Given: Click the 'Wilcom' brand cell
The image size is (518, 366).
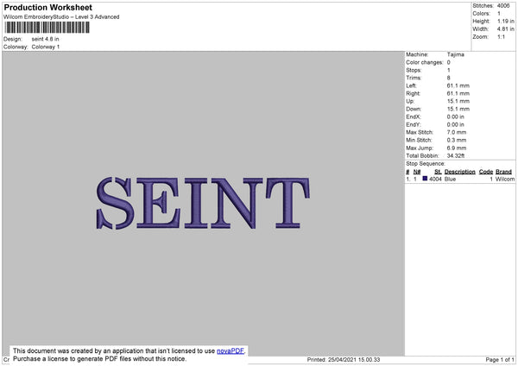Looking at the screenshot, I should 505,179.
